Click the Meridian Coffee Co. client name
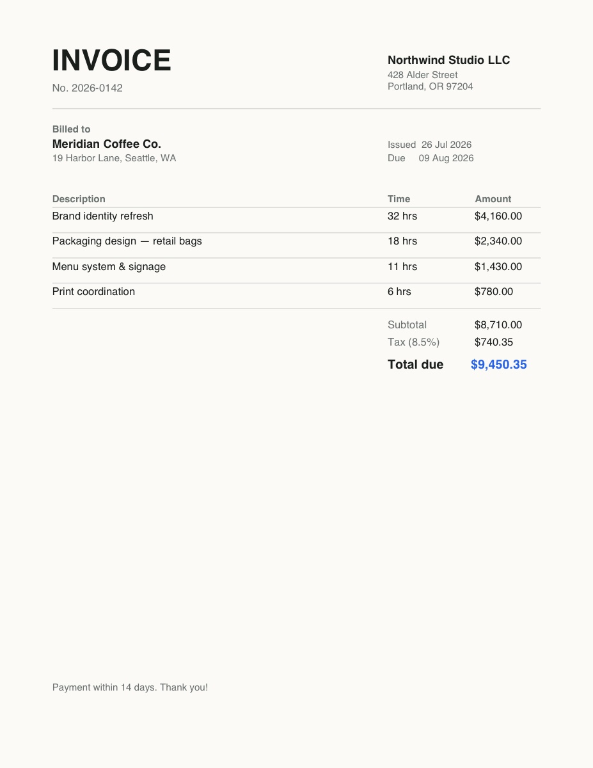 [x=107, y=144]
